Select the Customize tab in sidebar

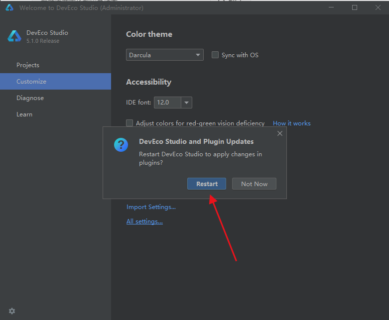click(x=31, y=82)
